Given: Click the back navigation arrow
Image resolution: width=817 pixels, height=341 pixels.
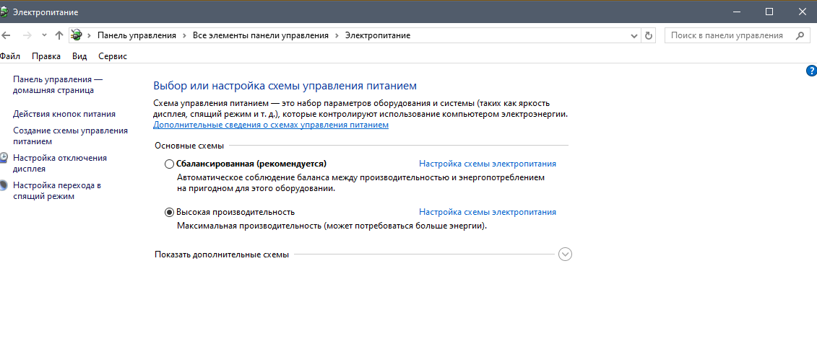Looking at the screenshot, I should 7,35.
